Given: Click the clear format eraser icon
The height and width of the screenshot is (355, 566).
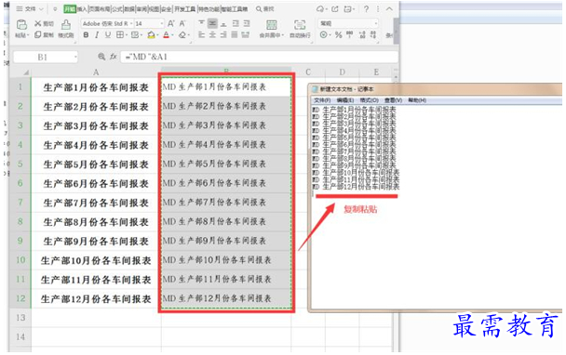Looking at the screenshot, I should coord(182,35).
